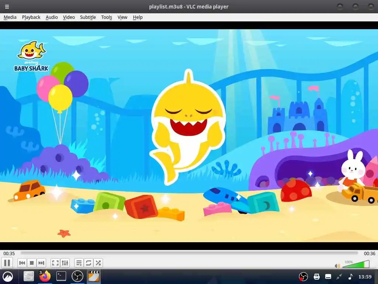Switch to Firefox in the taskbar
Image resolution: width=378 pixels, height=284 pixels.
[x=45, y=276]
